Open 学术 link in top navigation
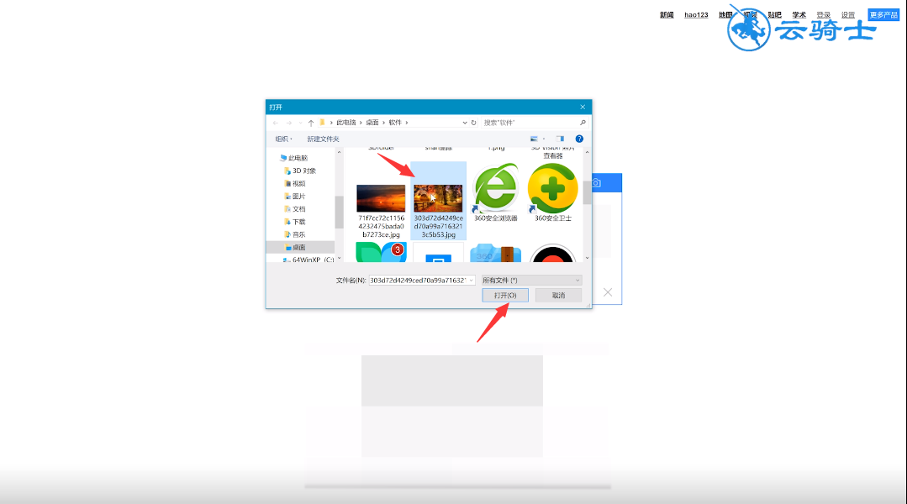907x504 pixels. click(x=799, y=15)
